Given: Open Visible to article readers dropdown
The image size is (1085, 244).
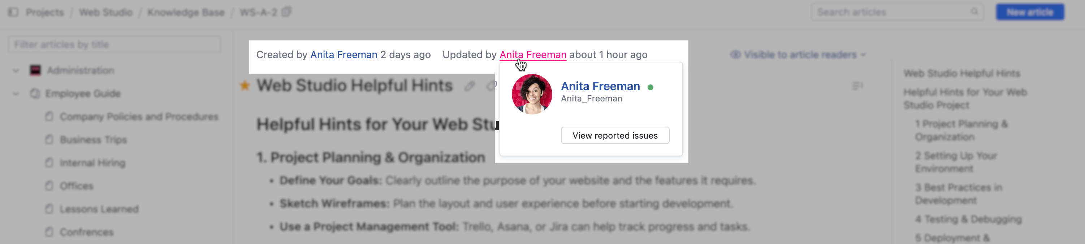Looking at the screenshot, I should click(798, 55).
